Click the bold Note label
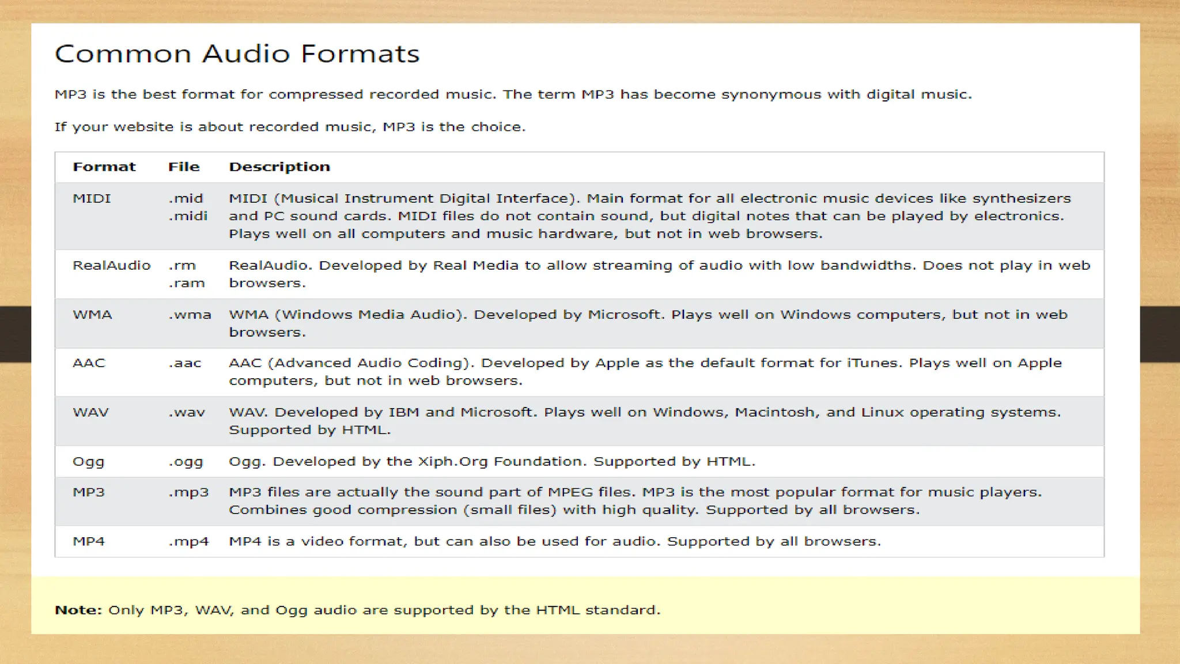The height and width of the screenshot is (664, 1180). pyautogui.click(x=78, y=610)
